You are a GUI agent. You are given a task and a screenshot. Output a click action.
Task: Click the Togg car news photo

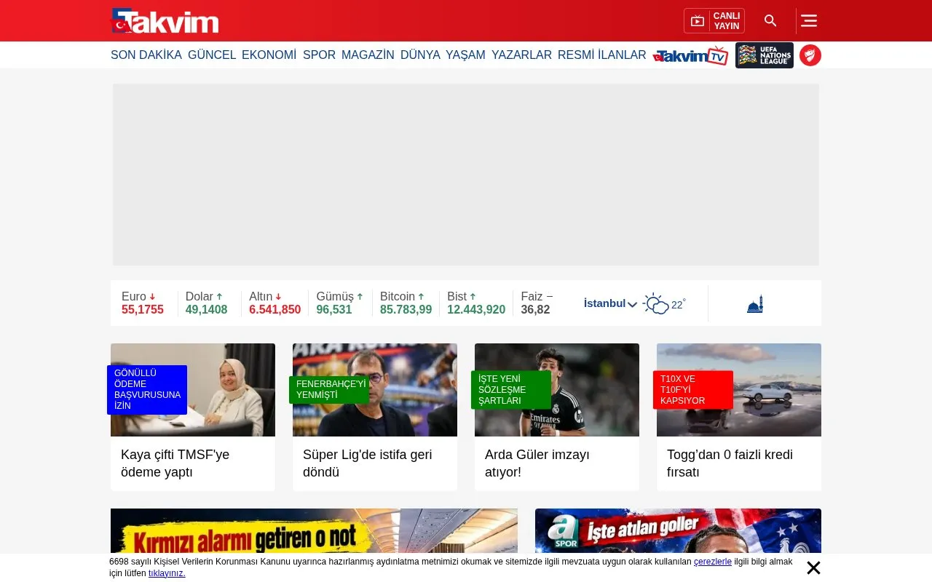pos(739,390)
